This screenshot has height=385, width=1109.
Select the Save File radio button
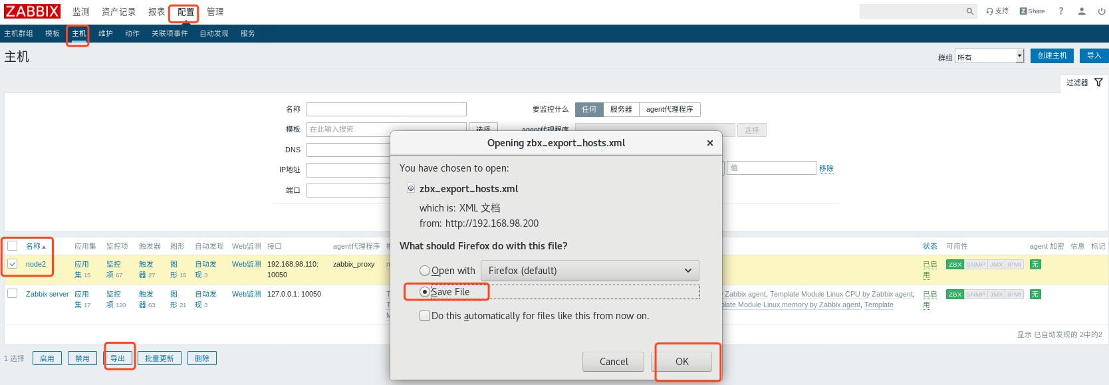pyautogui.click(x=425, y=292)
